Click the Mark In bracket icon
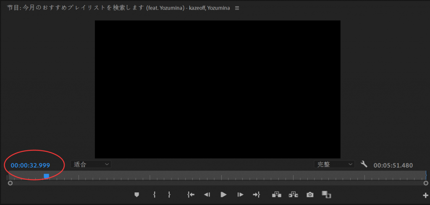430x205 pixels. (x=155, y=195)
